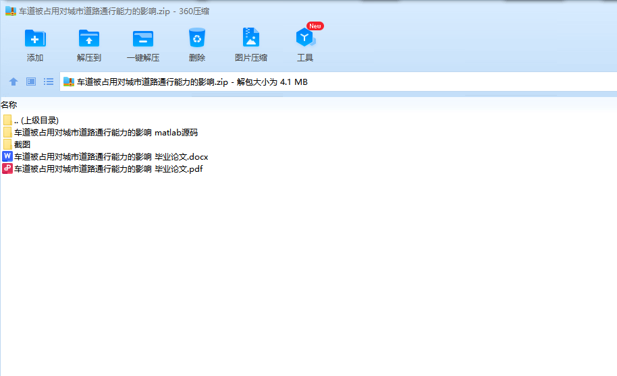Screen dimensions: 617x376
Task: Select the 毕业论文.pdf file
Action: (x=103, y=169)
